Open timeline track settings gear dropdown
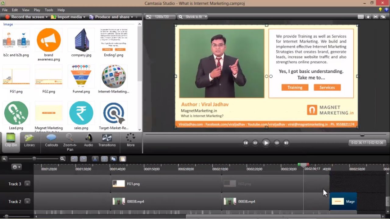390x219 pixels. [x=16, y=167]
